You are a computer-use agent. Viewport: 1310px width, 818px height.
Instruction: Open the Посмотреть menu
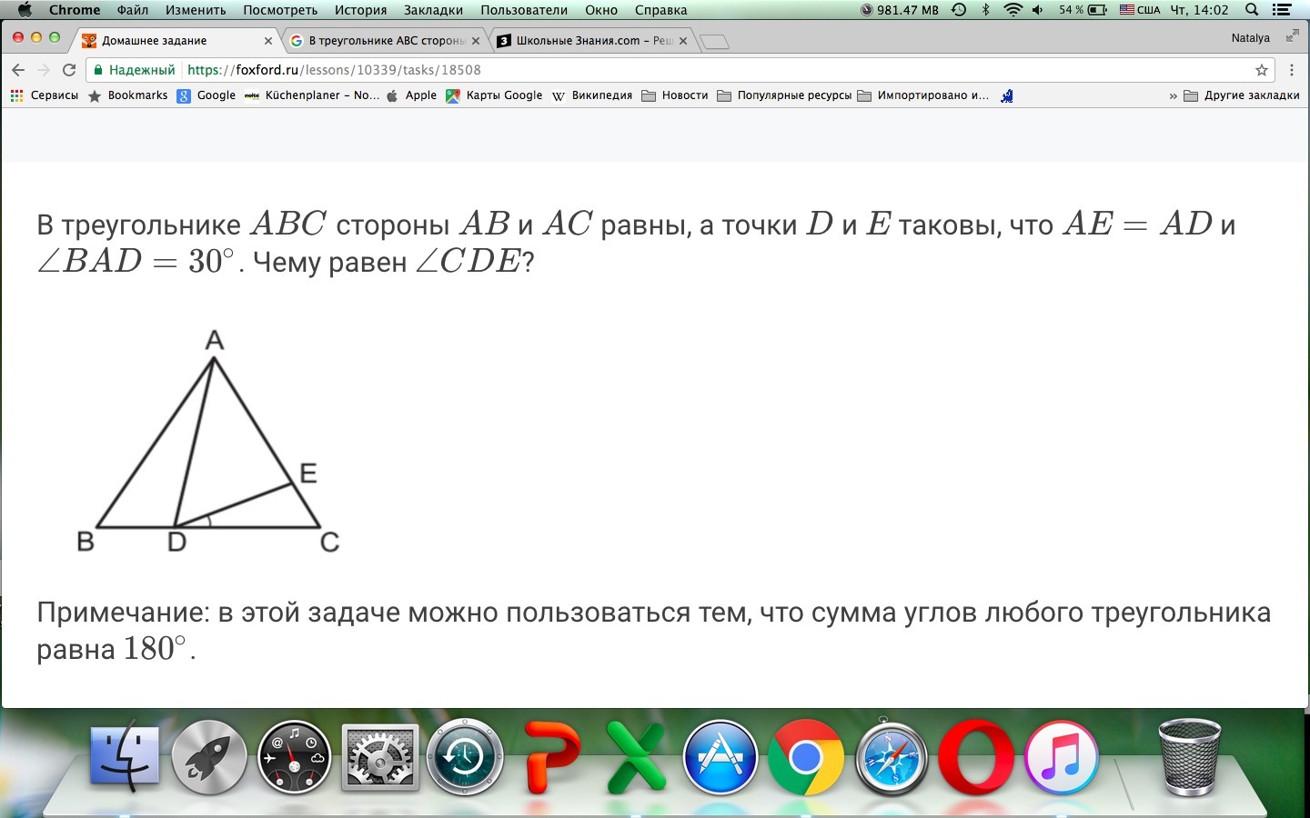280,10
